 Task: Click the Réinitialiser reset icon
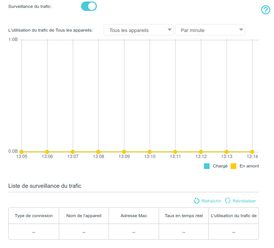228,201
